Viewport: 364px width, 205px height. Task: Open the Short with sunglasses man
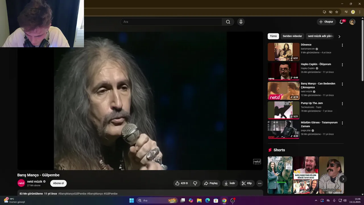click(331, 175)
